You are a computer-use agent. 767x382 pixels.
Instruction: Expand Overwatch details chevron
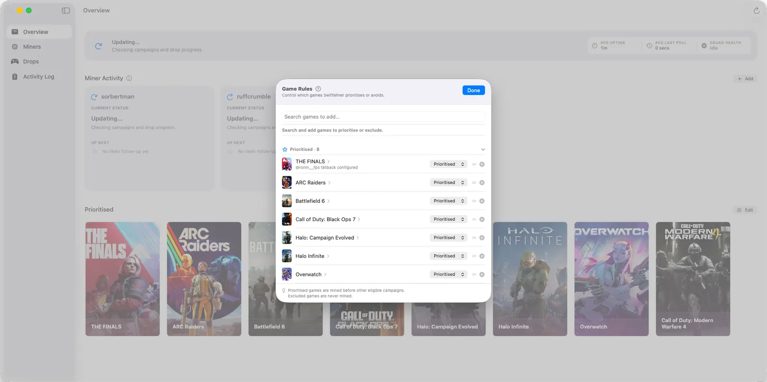pos(325,274)
